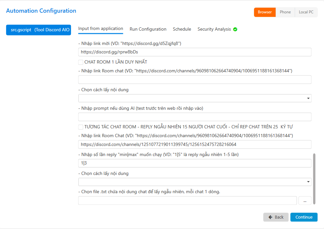This screenshot has height=229, width=324.
Task: Open the Schedule tab
Action: coord(182,29)
